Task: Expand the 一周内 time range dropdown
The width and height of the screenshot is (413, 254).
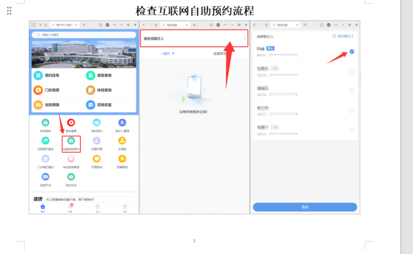Action: point(167,53)
